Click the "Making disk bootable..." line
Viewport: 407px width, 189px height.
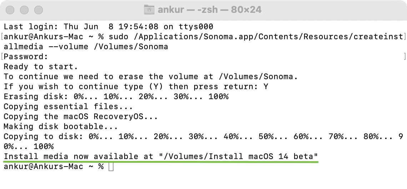[x=61, y=127]
